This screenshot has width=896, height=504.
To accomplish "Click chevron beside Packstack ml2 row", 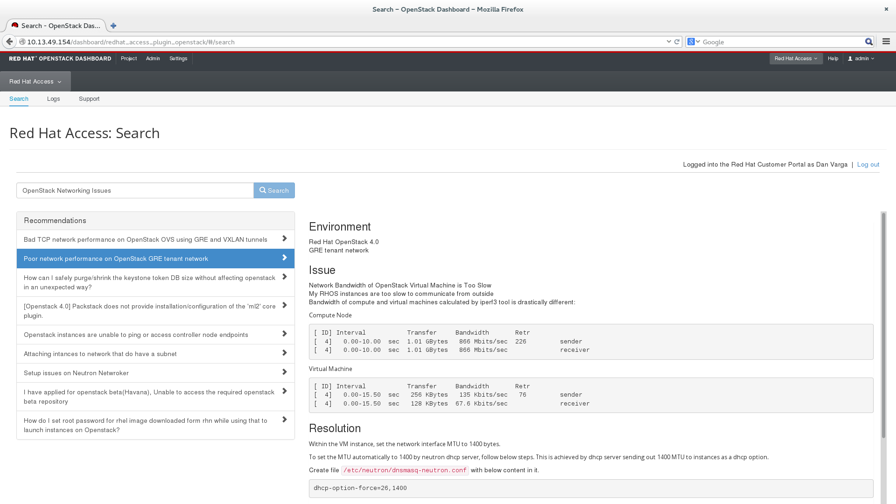I will tap(284, 305).
